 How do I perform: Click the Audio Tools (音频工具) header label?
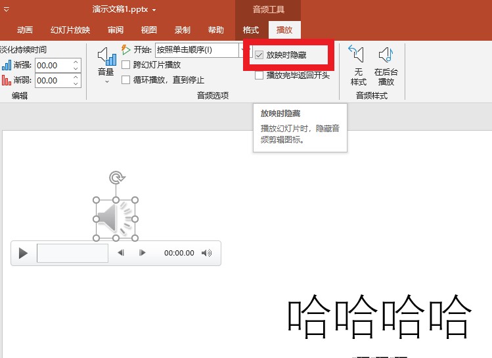pos(269,10)
